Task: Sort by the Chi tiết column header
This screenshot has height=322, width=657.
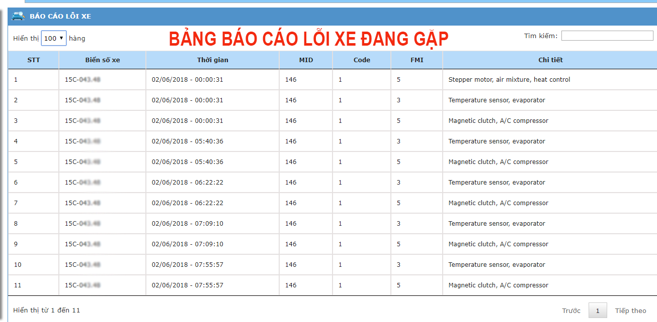Action: 550,60
